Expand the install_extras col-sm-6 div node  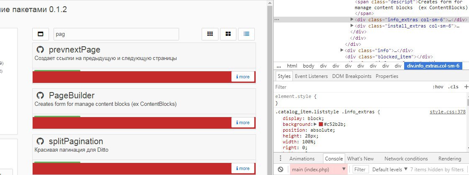click(x=352, y=26)
